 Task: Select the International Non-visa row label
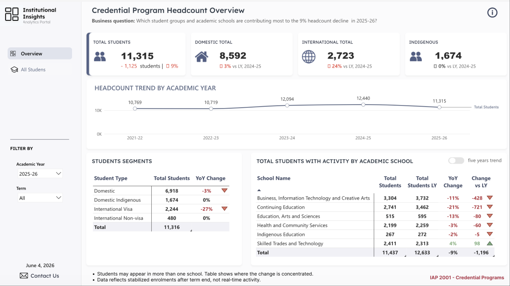118,218
